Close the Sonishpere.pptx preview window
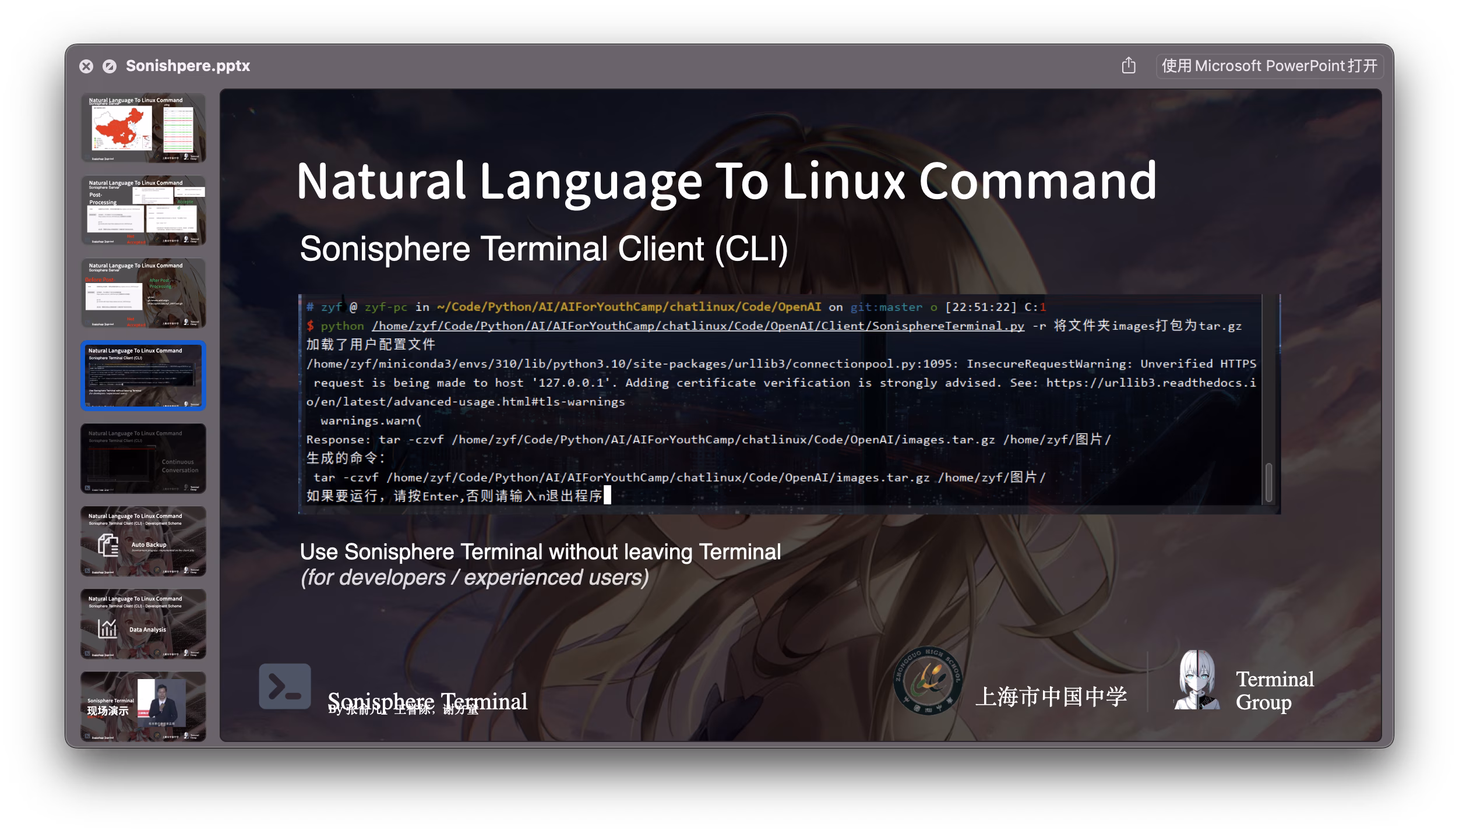This screenshot has height=834, width=1459. point(86,66)
